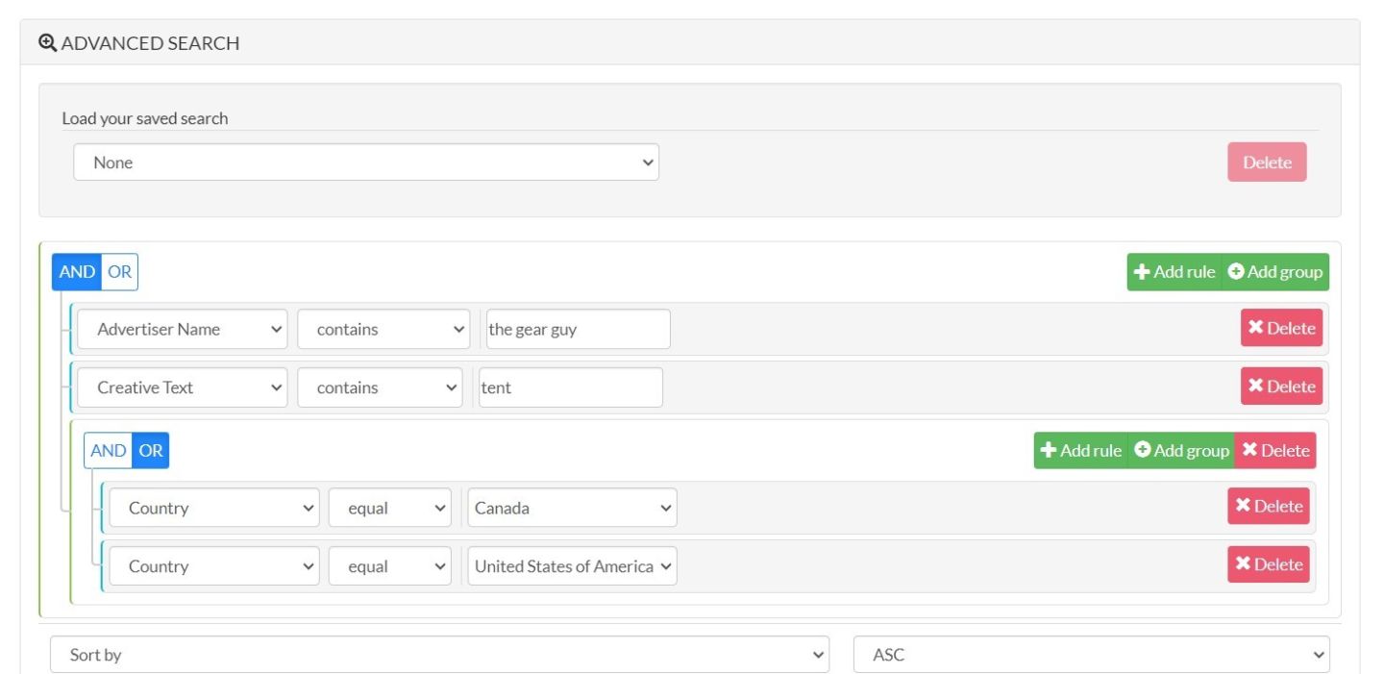Select OR in the nested country group

pyautogui.click(x=151, y=451)
